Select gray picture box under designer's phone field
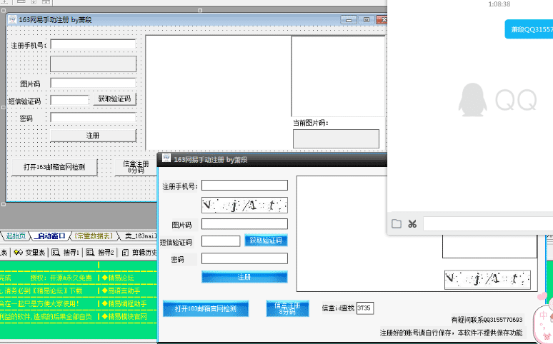Image resolution: width=553 pixels, height=344 pixels. pyautogui.click(x=93, y=64)
